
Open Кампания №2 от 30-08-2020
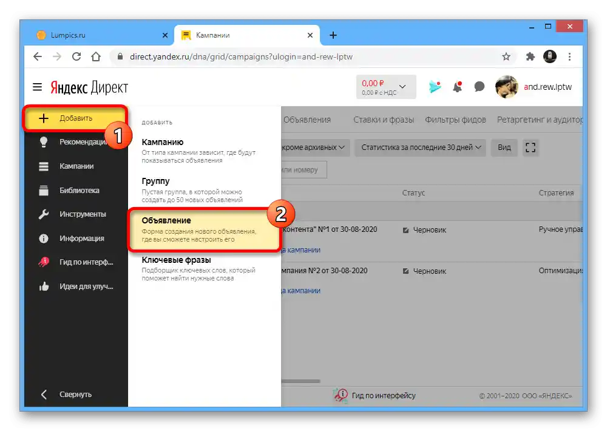324,271
